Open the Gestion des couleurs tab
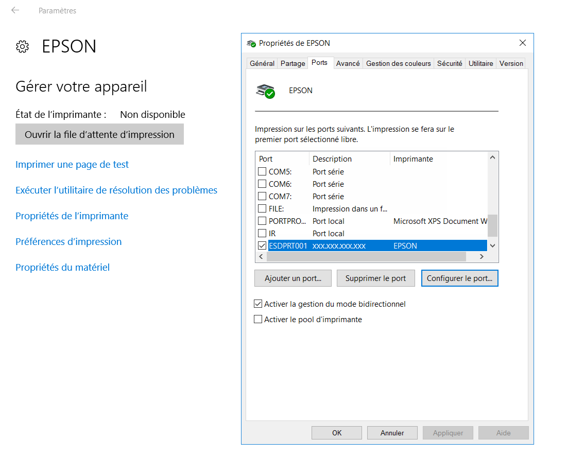The image size is (569, 475). click(x=398, y=63)
